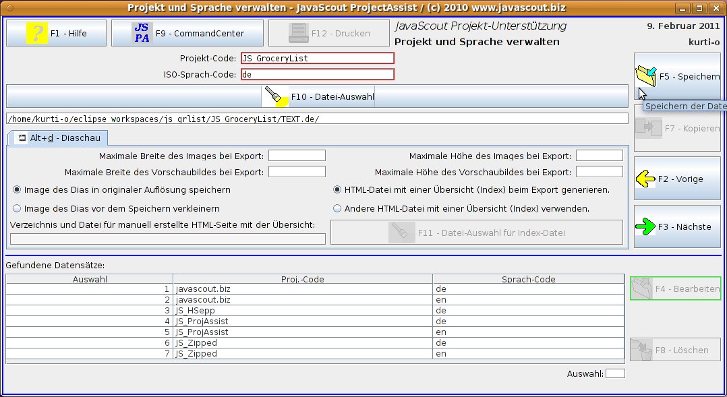Enable 'HTML-Datei mit einer Übersicht generieren' option
The image size is (727, 397).
[338, 190]
